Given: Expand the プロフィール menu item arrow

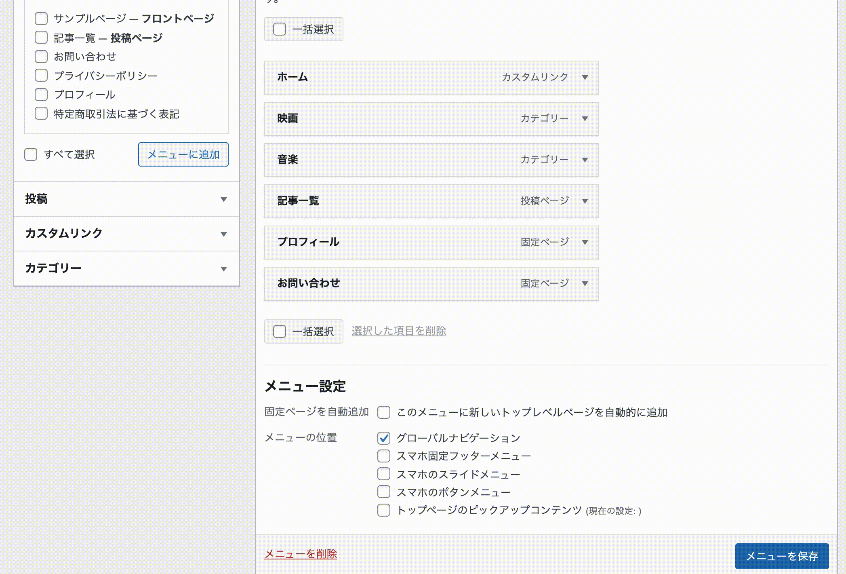Looking at the screenshot, I should tap(585, 243).
